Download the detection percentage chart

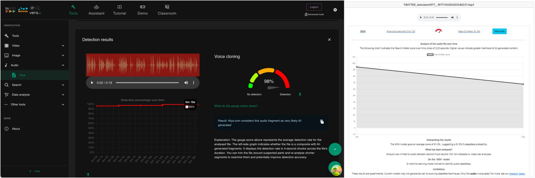(x=88, y=174)
